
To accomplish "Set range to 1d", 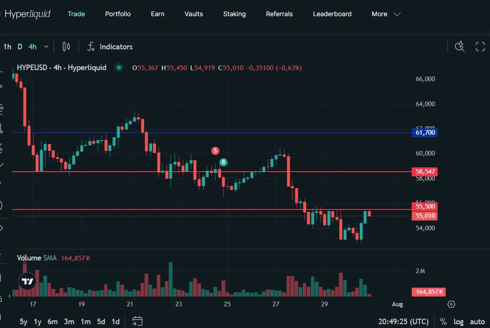I will (116, 322).
